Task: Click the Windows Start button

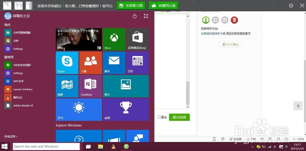Action: [5, 146]
